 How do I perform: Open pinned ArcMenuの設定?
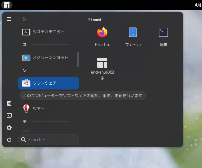click(x=102, y=69)
